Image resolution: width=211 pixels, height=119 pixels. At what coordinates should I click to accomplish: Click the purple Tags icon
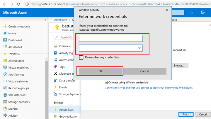(x=55, y=66)
